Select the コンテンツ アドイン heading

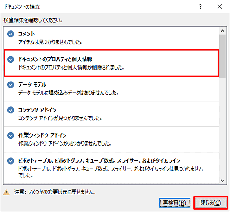click(37, 110)
